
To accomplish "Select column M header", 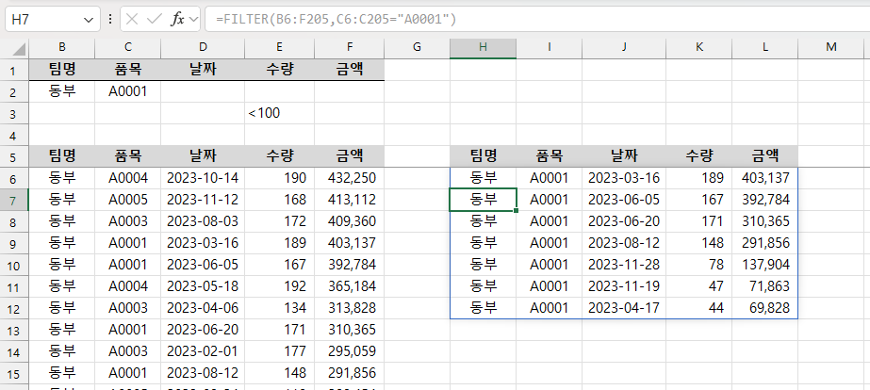I will click(x=830, y=47).
